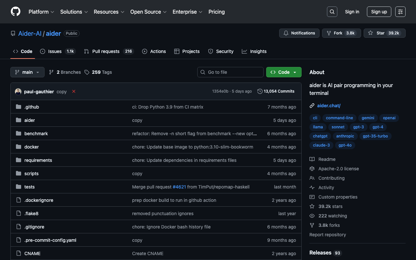Expand the Open Source navigation menu
This screenshot has width=416, height=260.
148,12
